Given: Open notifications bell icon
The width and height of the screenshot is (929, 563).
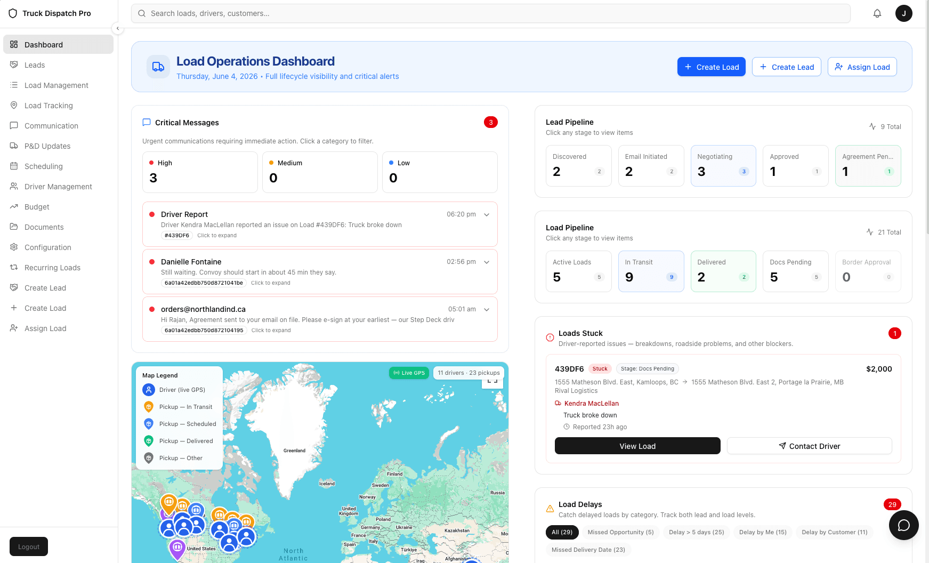Looking at the screenshot, I should tap(877, 13).
